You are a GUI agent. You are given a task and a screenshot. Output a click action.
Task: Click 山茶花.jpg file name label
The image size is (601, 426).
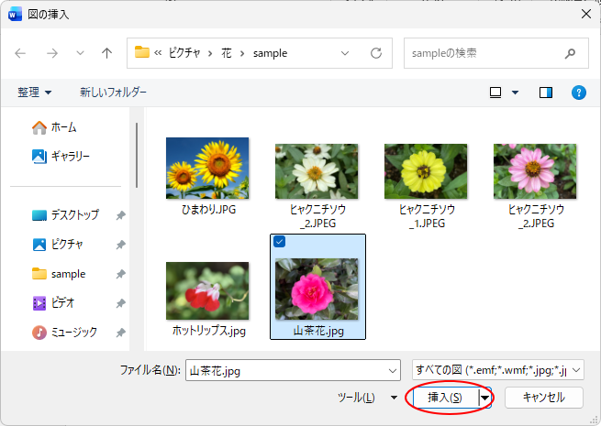pyautogui.click(x=318, y=331)
